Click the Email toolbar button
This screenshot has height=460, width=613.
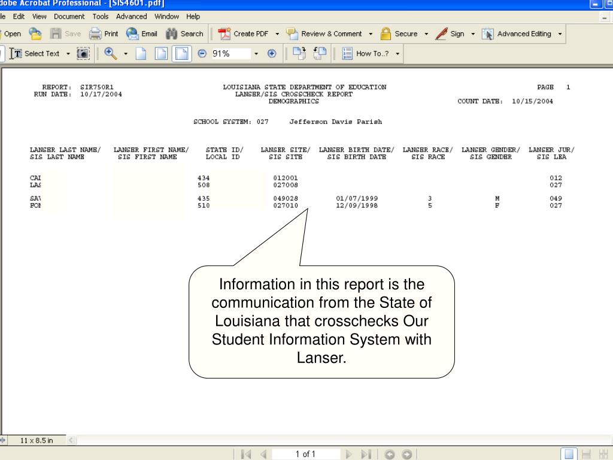click(141, 34)
